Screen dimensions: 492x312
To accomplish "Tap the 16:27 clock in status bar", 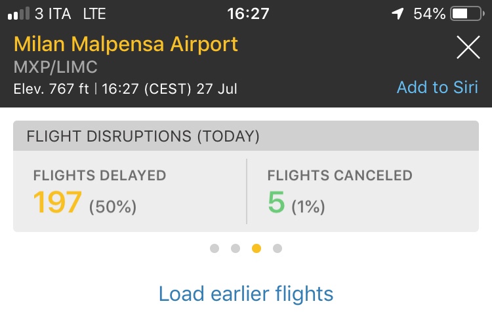I will click(x=248, y=14).
